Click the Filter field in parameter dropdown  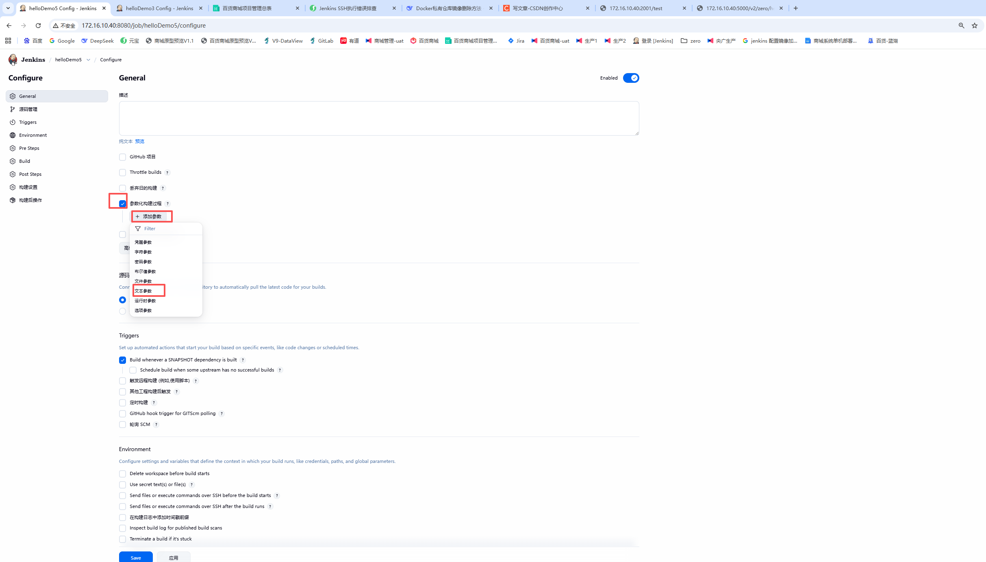point(166,229)
